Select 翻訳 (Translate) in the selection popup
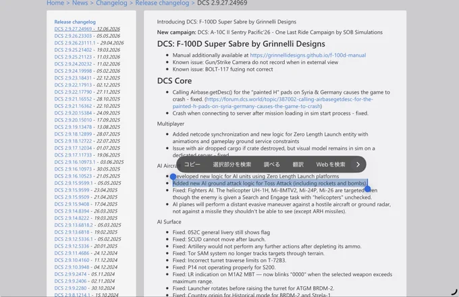459x297 pixels. click(x=298, y=165)
